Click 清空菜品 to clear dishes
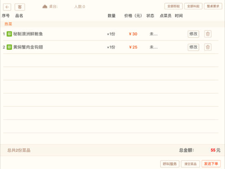Image resolution: width=225 pixels, height=169 pixels. 190,164
